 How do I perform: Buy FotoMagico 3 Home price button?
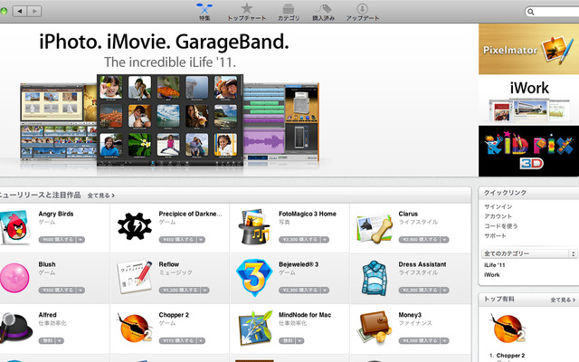[x=299, y=240]
